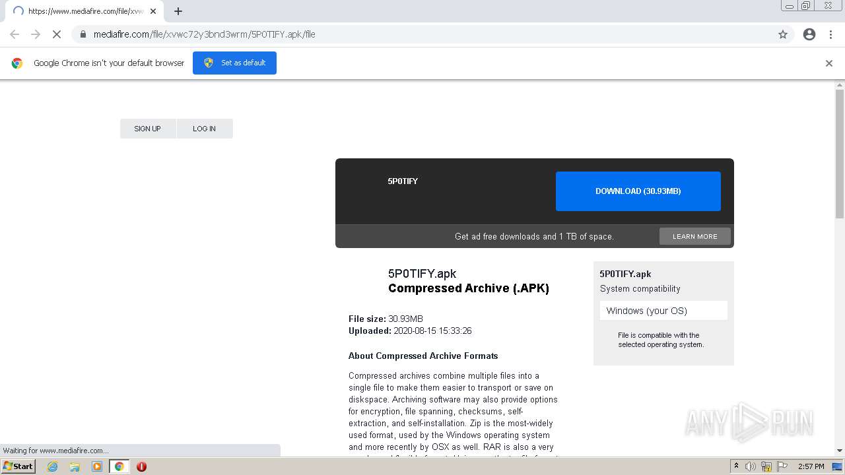Open the SIGN UP page

[x=148, y=129]
